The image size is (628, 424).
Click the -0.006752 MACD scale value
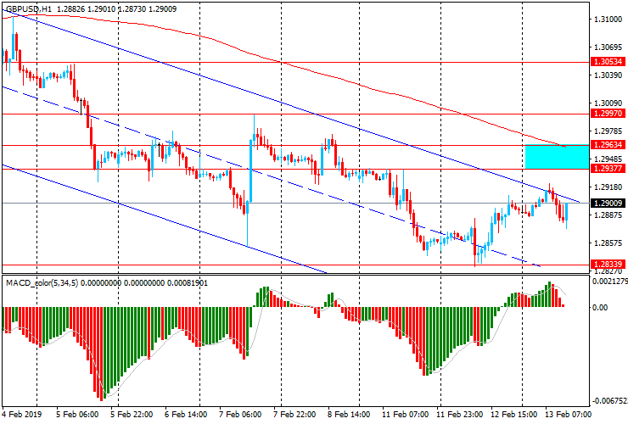pos(608,401)
